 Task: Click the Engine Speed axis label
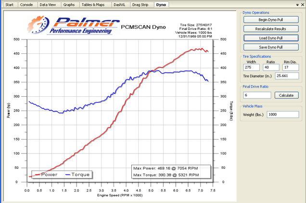[x=120, y=195]
